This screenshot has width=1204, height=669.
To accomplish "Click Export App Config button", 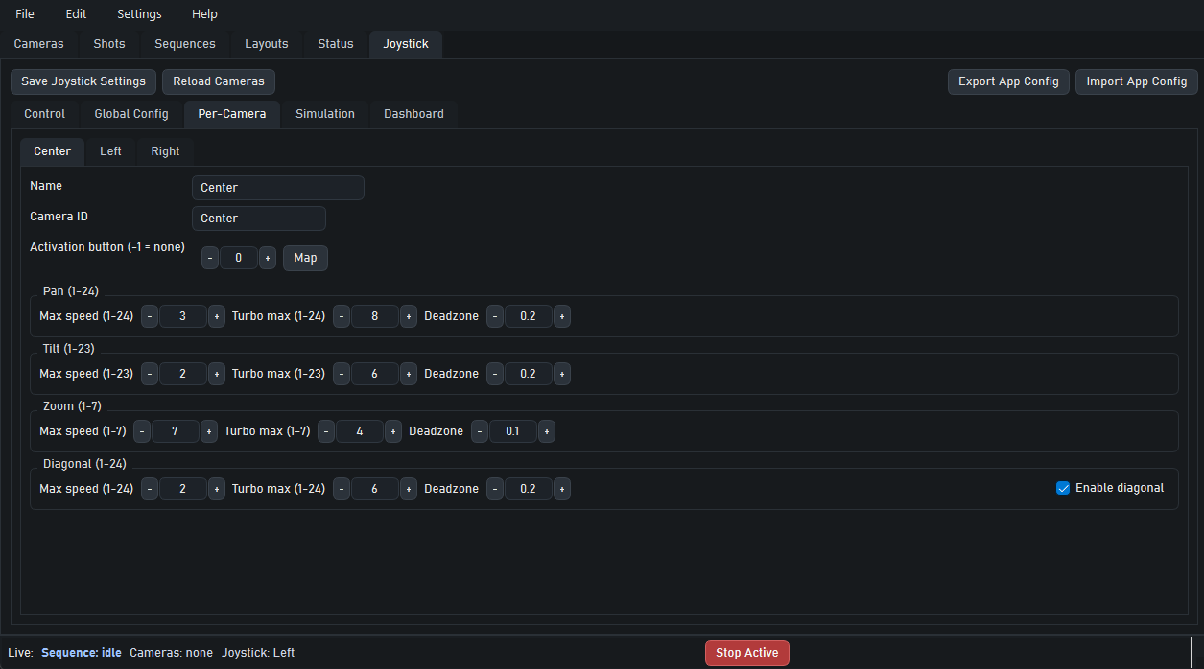I will [x=1008, y=81].
